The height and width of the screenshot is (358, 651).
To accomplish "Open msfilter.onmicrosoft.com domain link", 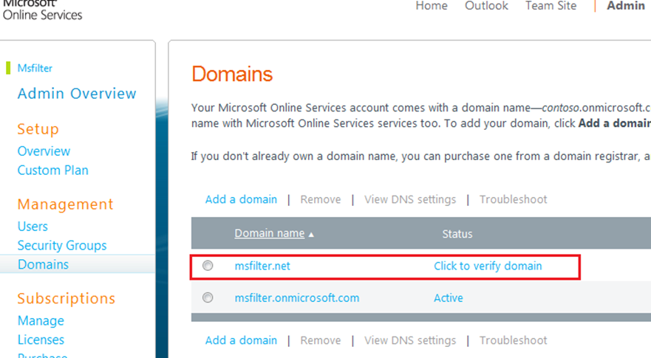I will click(x=297, y=298).
